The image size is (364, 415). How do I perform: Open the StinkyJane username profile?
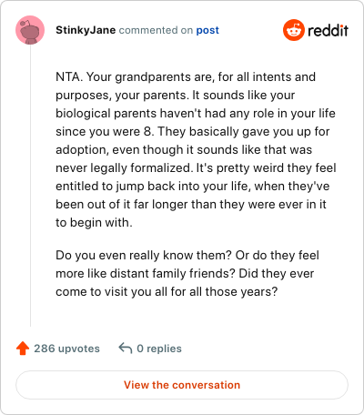click(86, 30)
